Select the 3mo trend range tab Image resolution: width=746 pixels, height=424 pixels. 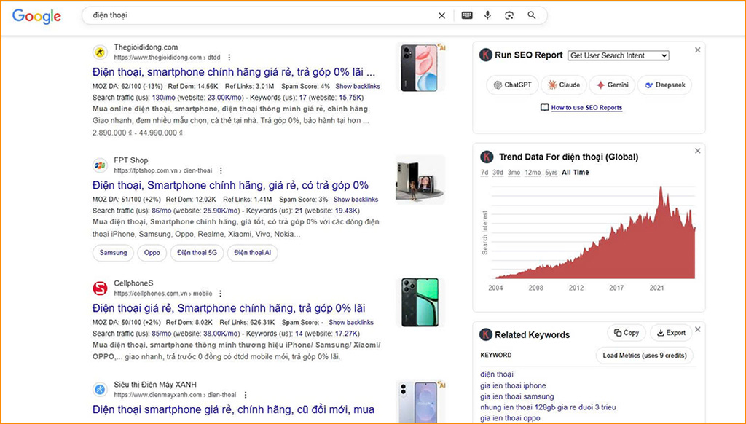(514, 172)
